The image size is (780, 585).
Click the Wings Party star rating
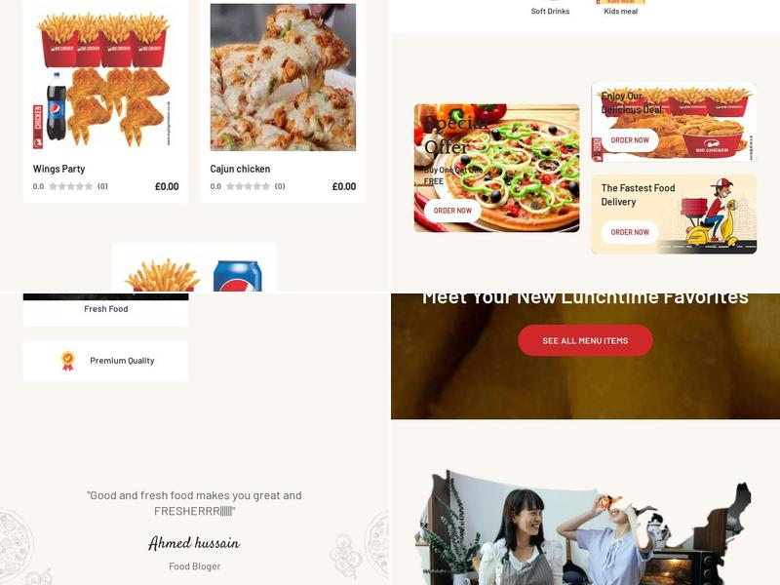pyautogui.click(x=70, y=186)
